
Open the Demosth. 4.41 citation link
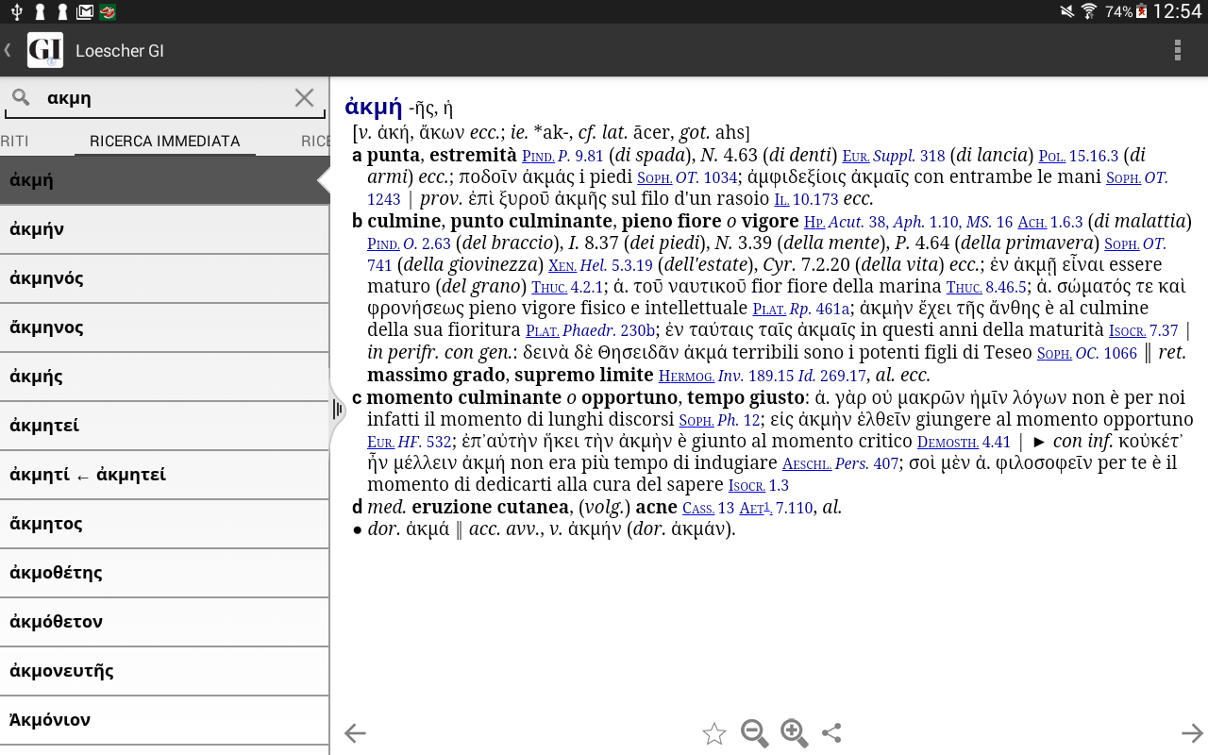pyautogui.click(x=964, y=442)
